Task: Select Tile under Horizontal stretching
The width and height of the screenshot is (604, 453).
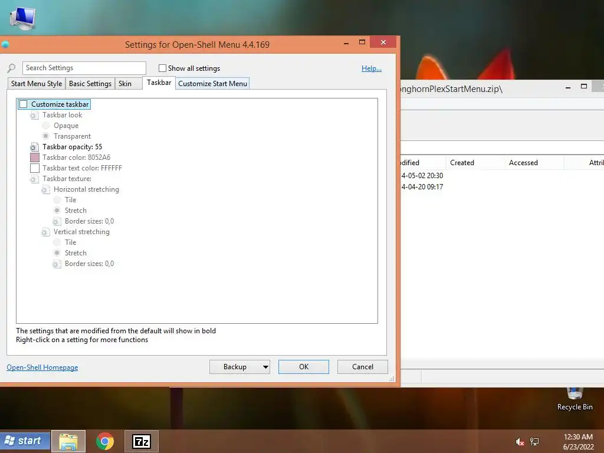Action: [57, 200]
